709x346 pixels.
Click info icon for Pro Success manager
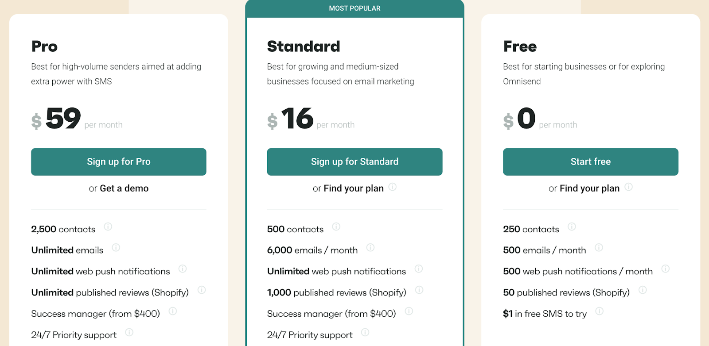(x=173, y=311)
